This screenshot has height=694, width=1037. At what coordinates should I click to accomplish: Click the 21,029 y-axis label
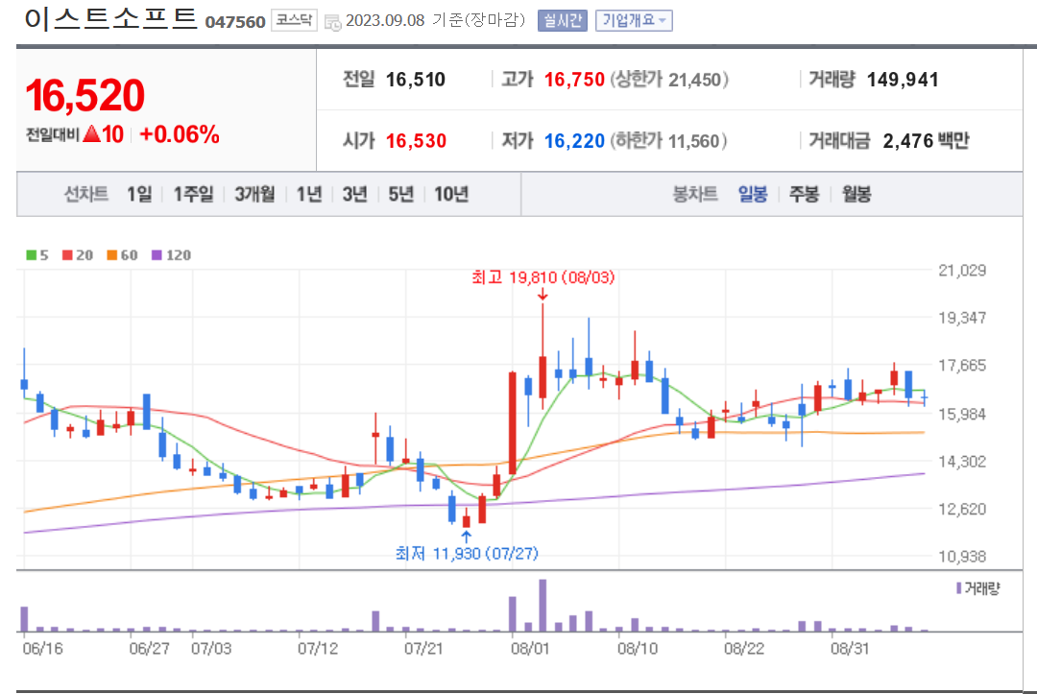pyautogui.click(x=962, y=271)
